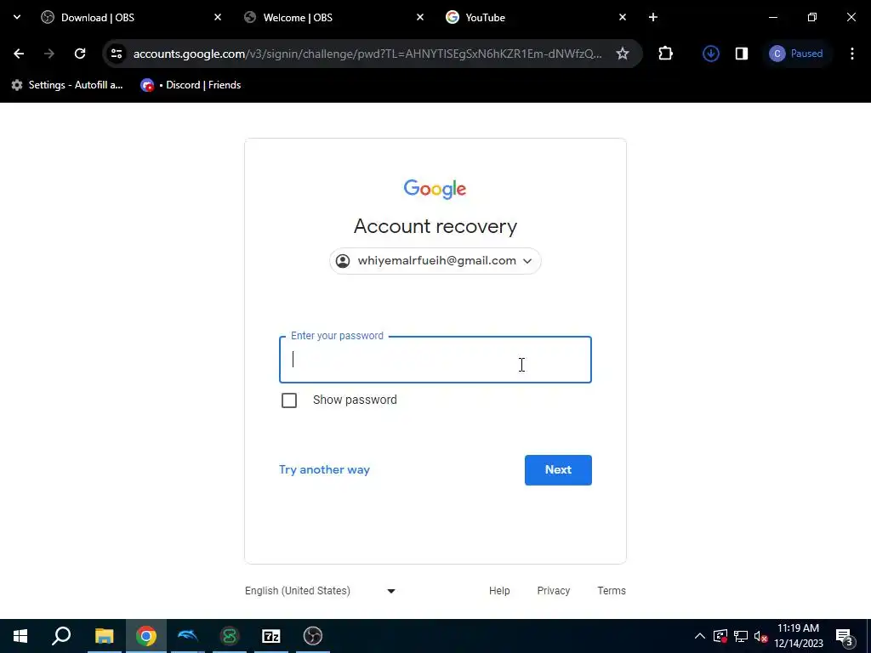Open the Paused profile button
Image resolution: width=871 pixels, height=653 pixels.
click(x=796, y=54)
